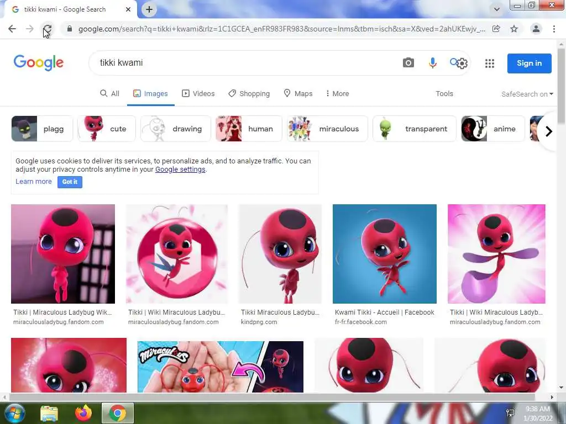Start voice search with the microphone

(432, 63)
